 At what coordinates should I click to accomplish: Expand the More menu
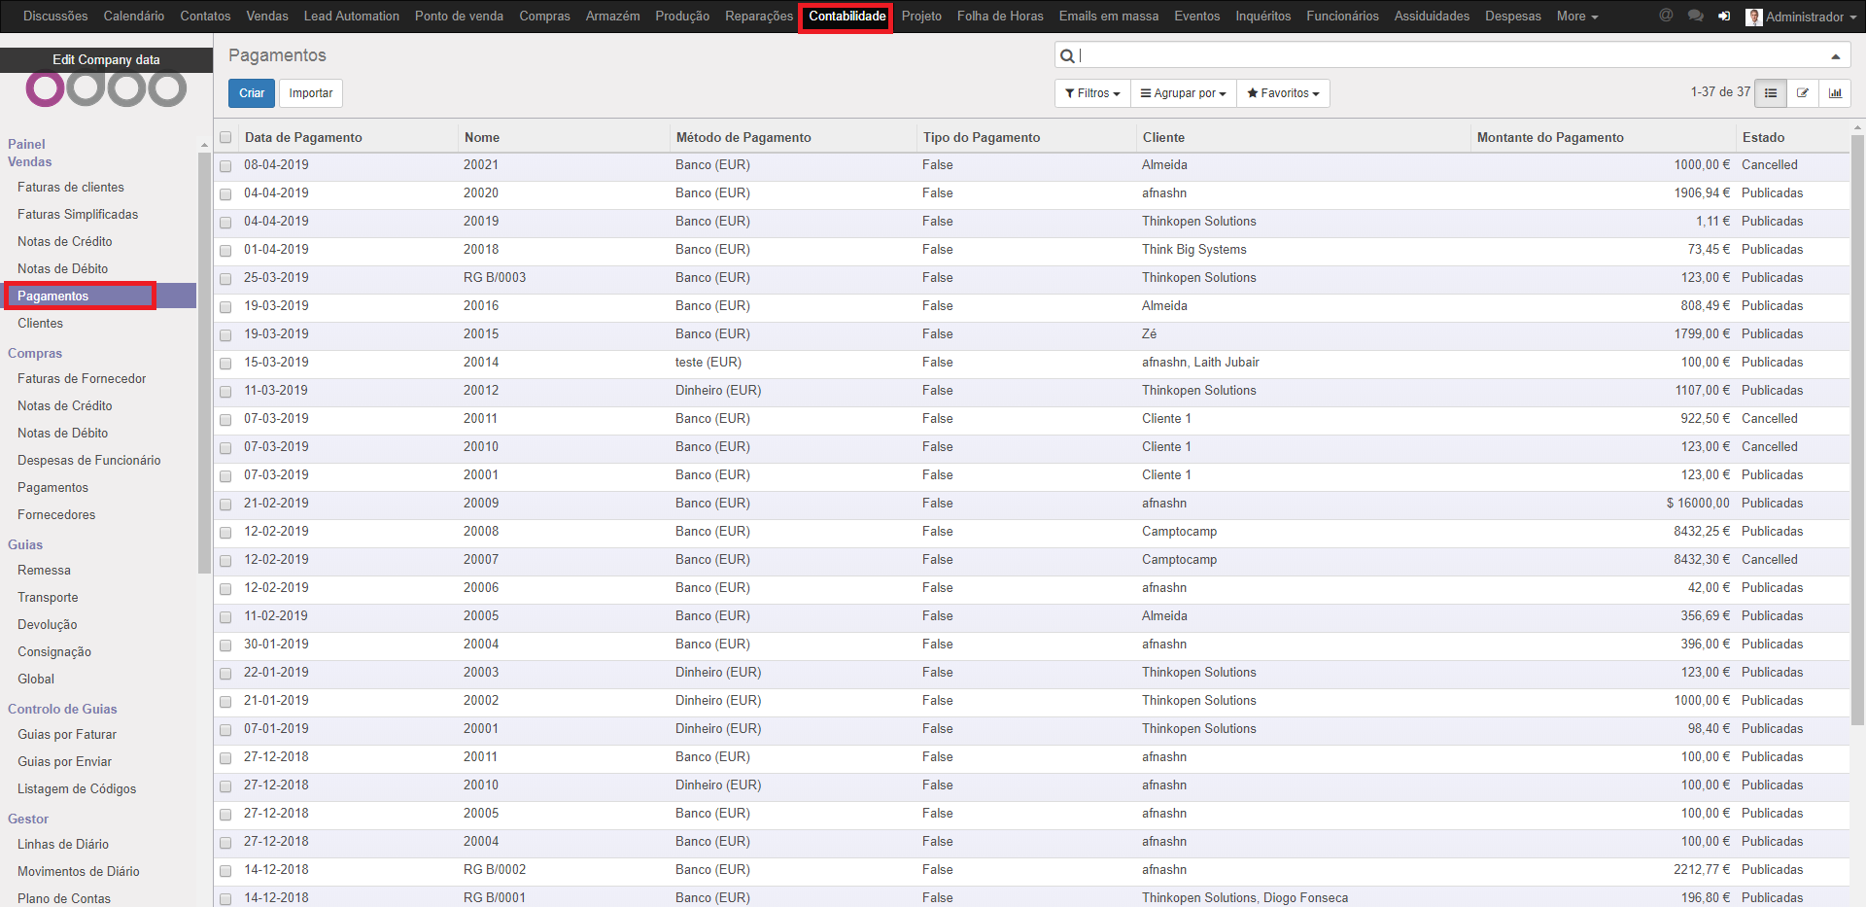(x=1576, y=17)
